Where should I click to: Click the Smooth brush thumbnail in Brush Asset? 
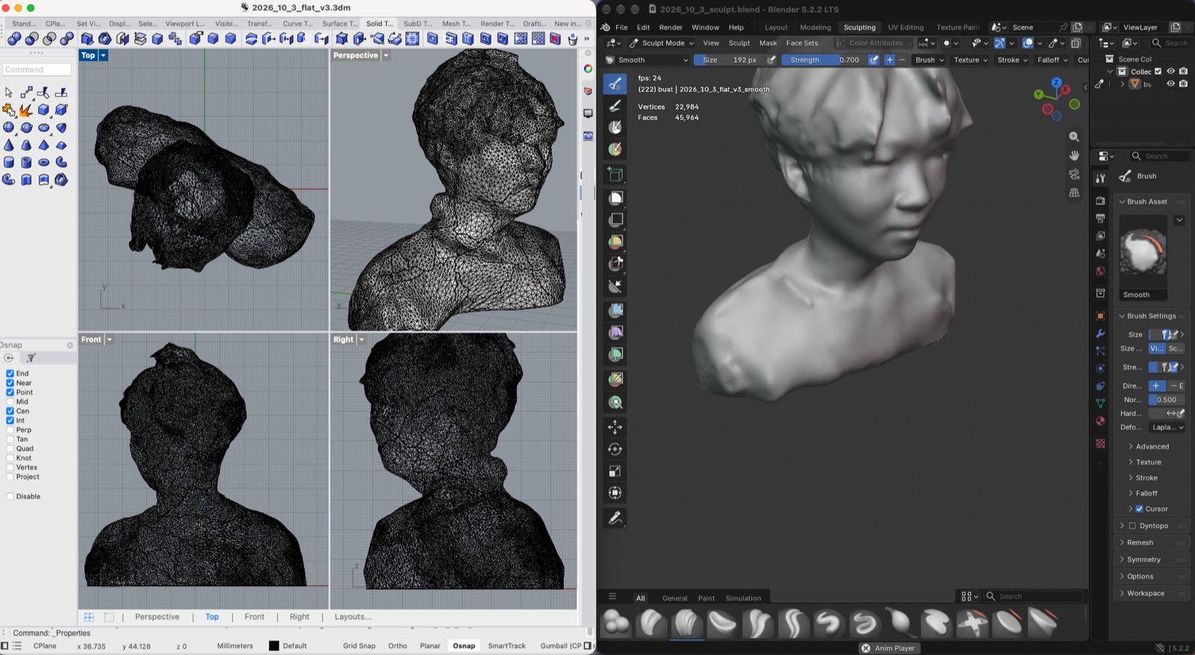(x=1142, y=251)
